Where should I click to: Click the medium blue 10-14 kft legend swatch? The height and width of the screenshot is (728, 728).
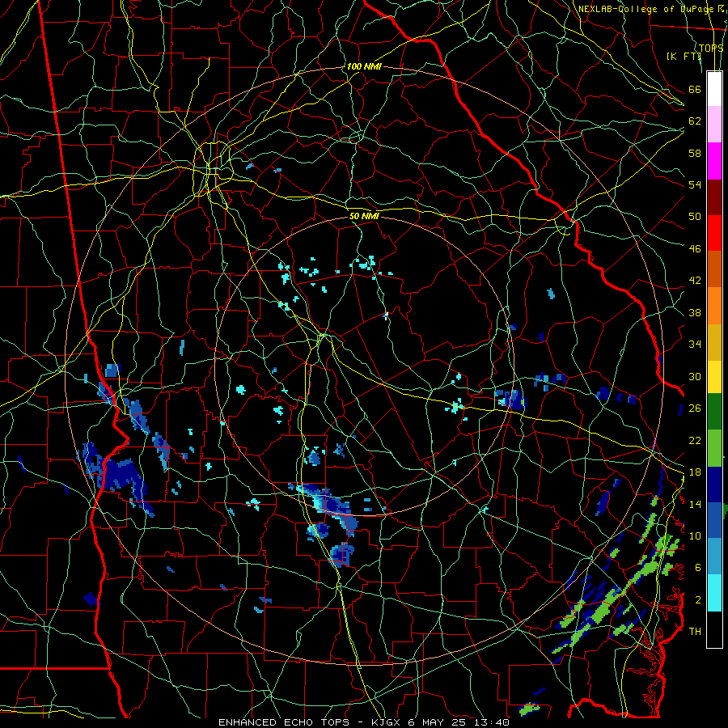(714, 520)
